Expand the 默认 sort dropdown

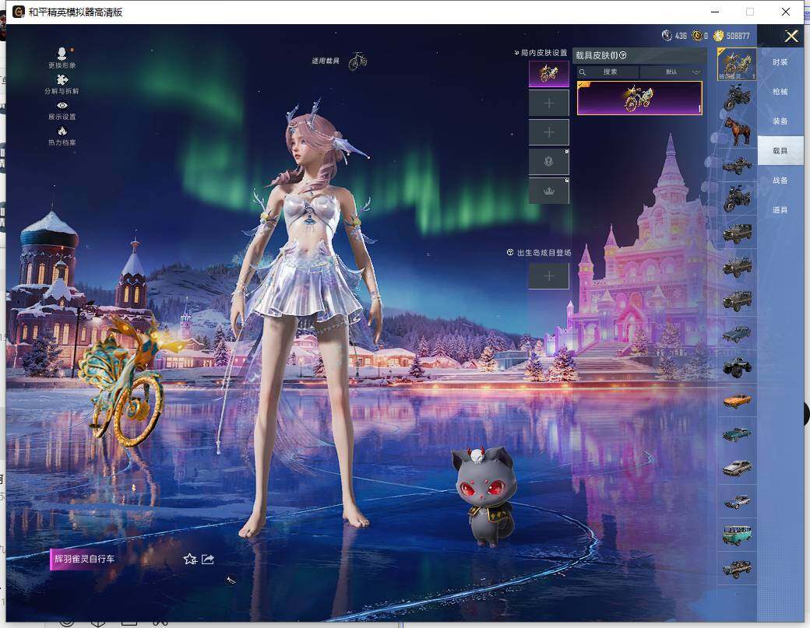pos(671,72)
